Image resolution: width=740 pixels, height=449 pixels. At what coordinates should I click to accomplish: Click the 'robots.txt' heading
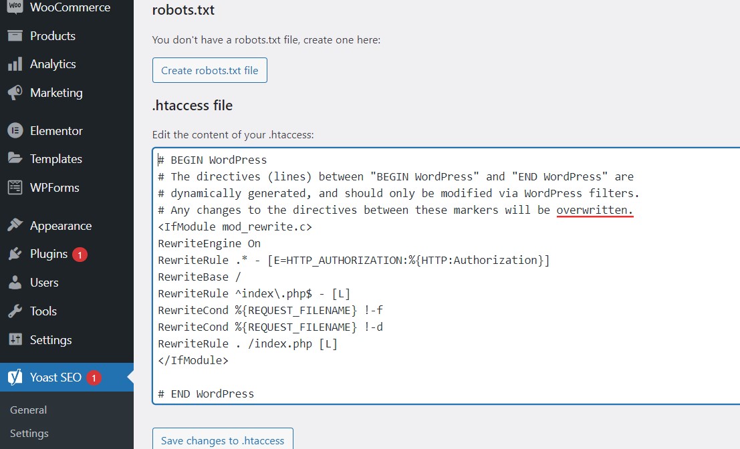[183, 10]
